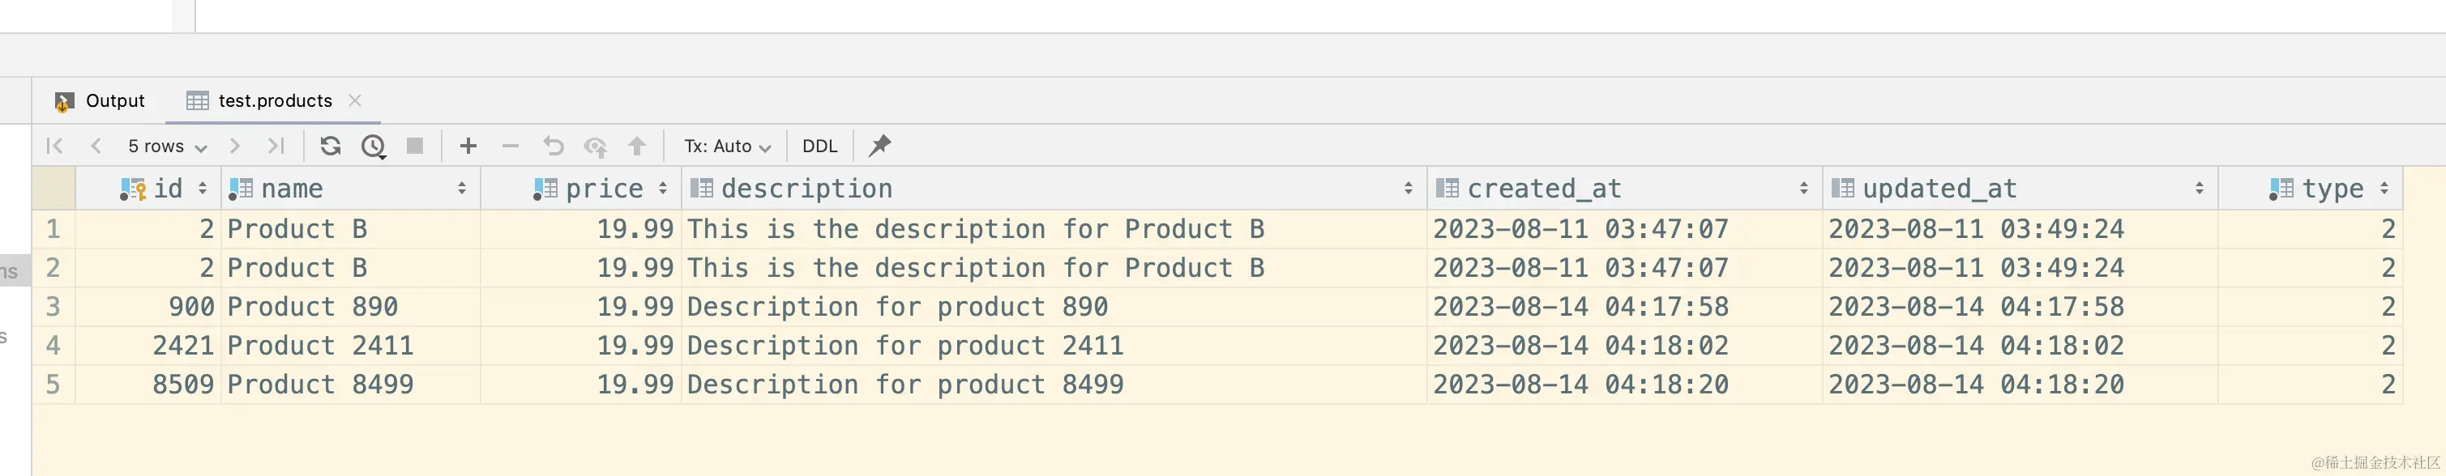Screen dimensions: 2446x476
Task: Click the delete row minus icon
Action: (x=511, y=146)
